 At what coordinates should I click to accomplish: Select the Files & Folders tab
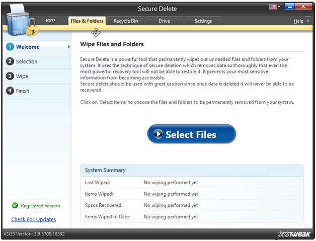pos(87,21)
